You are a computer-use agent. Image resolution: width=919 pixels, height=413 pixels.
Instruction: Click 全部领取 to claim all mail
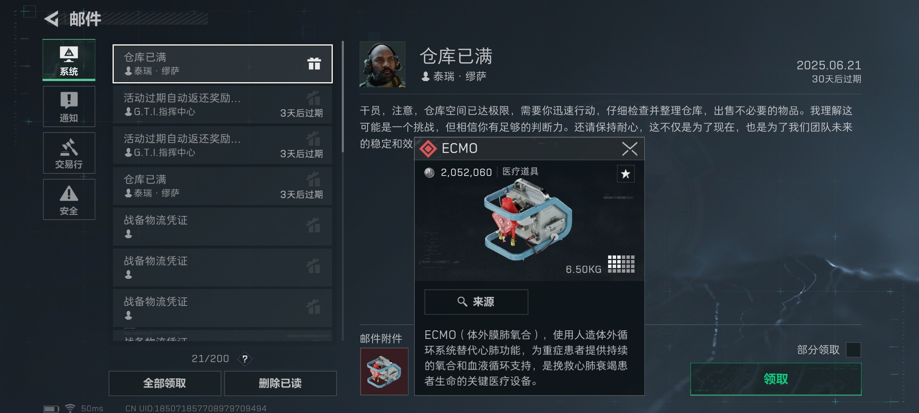[x=165, y=383]
